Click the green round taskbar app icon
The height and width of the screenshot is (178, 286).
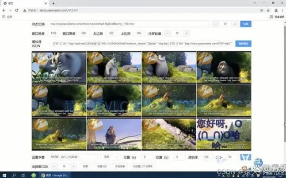(x=34, y=175)
